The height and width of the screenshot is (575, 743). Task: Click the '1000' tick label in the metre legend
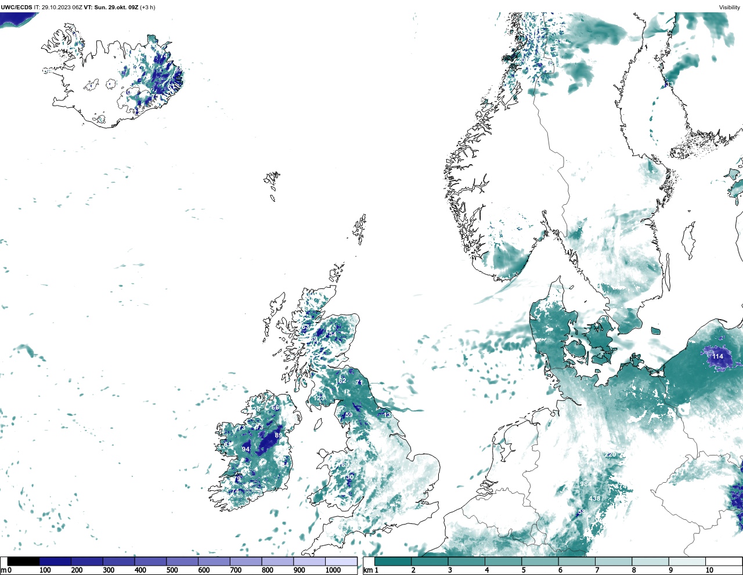click(333, 570)
